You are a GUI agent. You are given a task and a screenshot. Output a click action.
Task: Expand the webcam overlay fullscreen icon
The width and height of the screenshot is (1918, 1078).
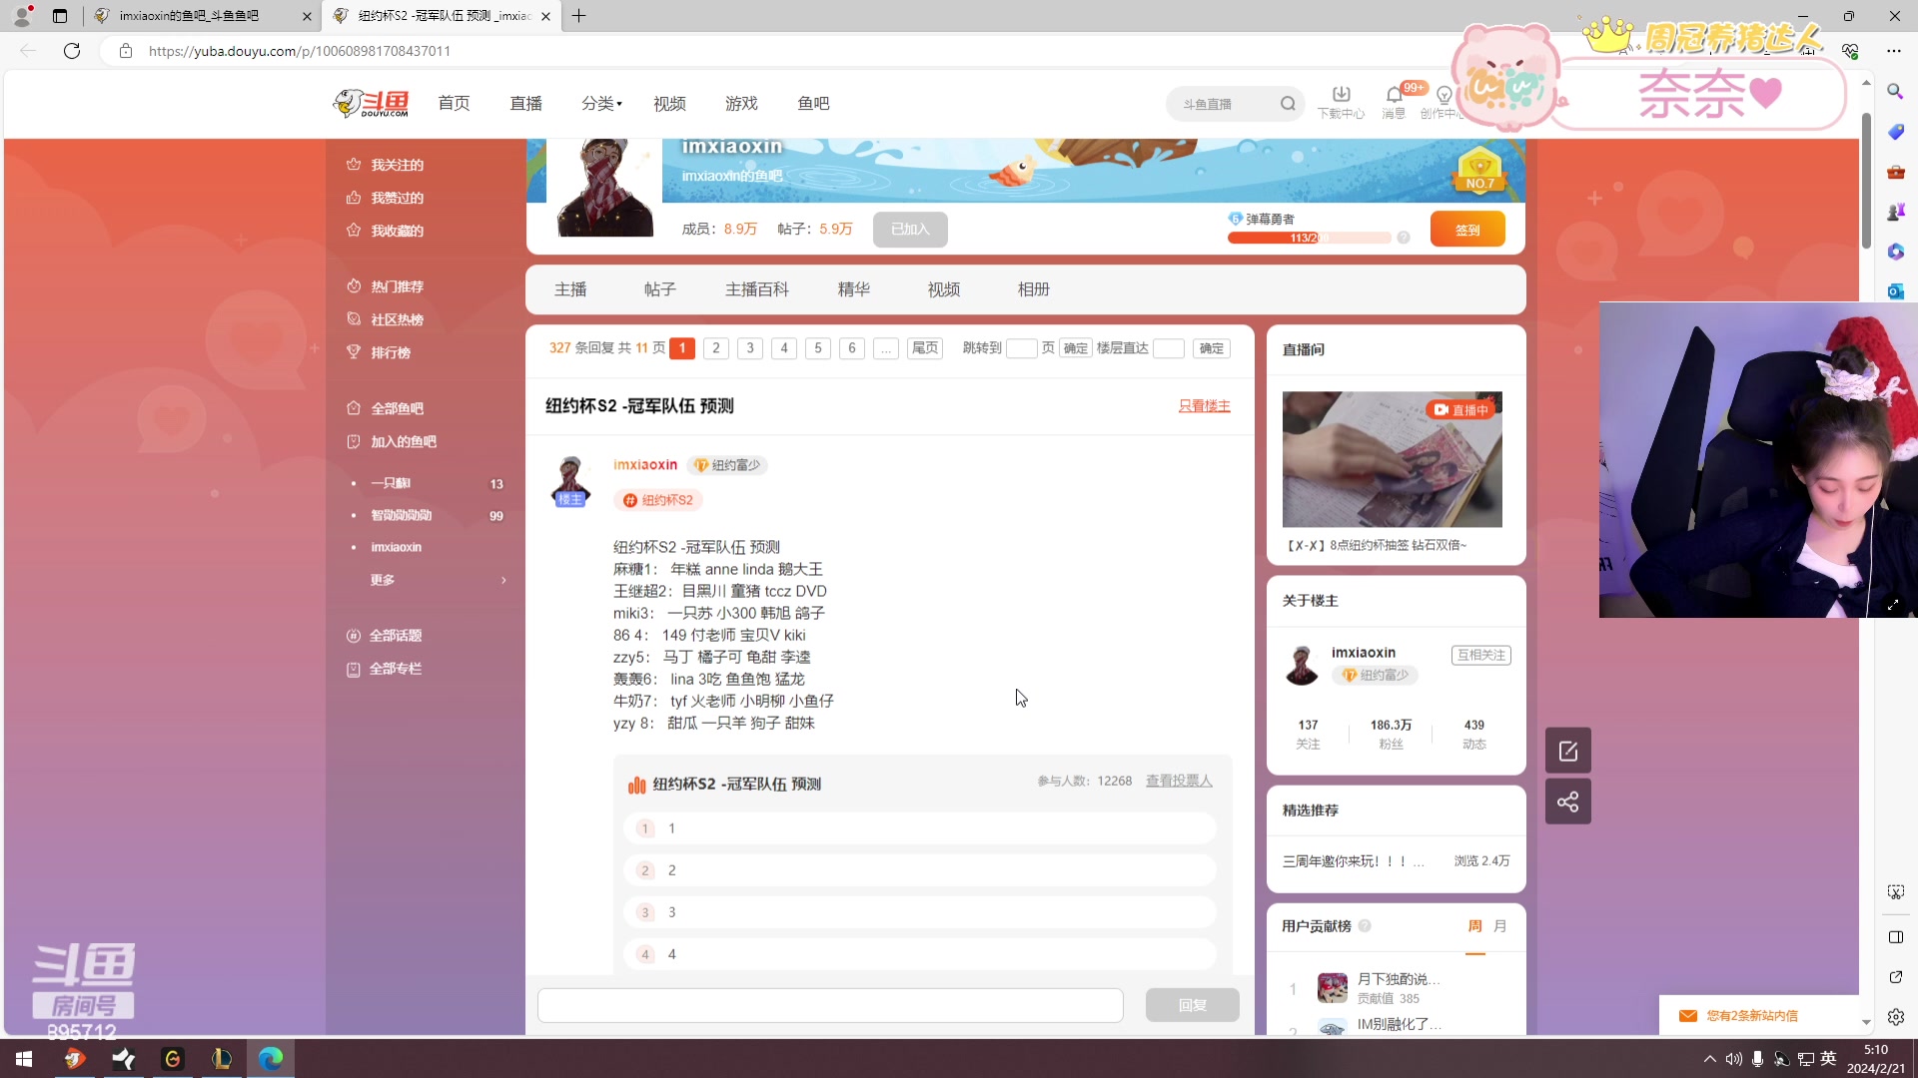1892,605
